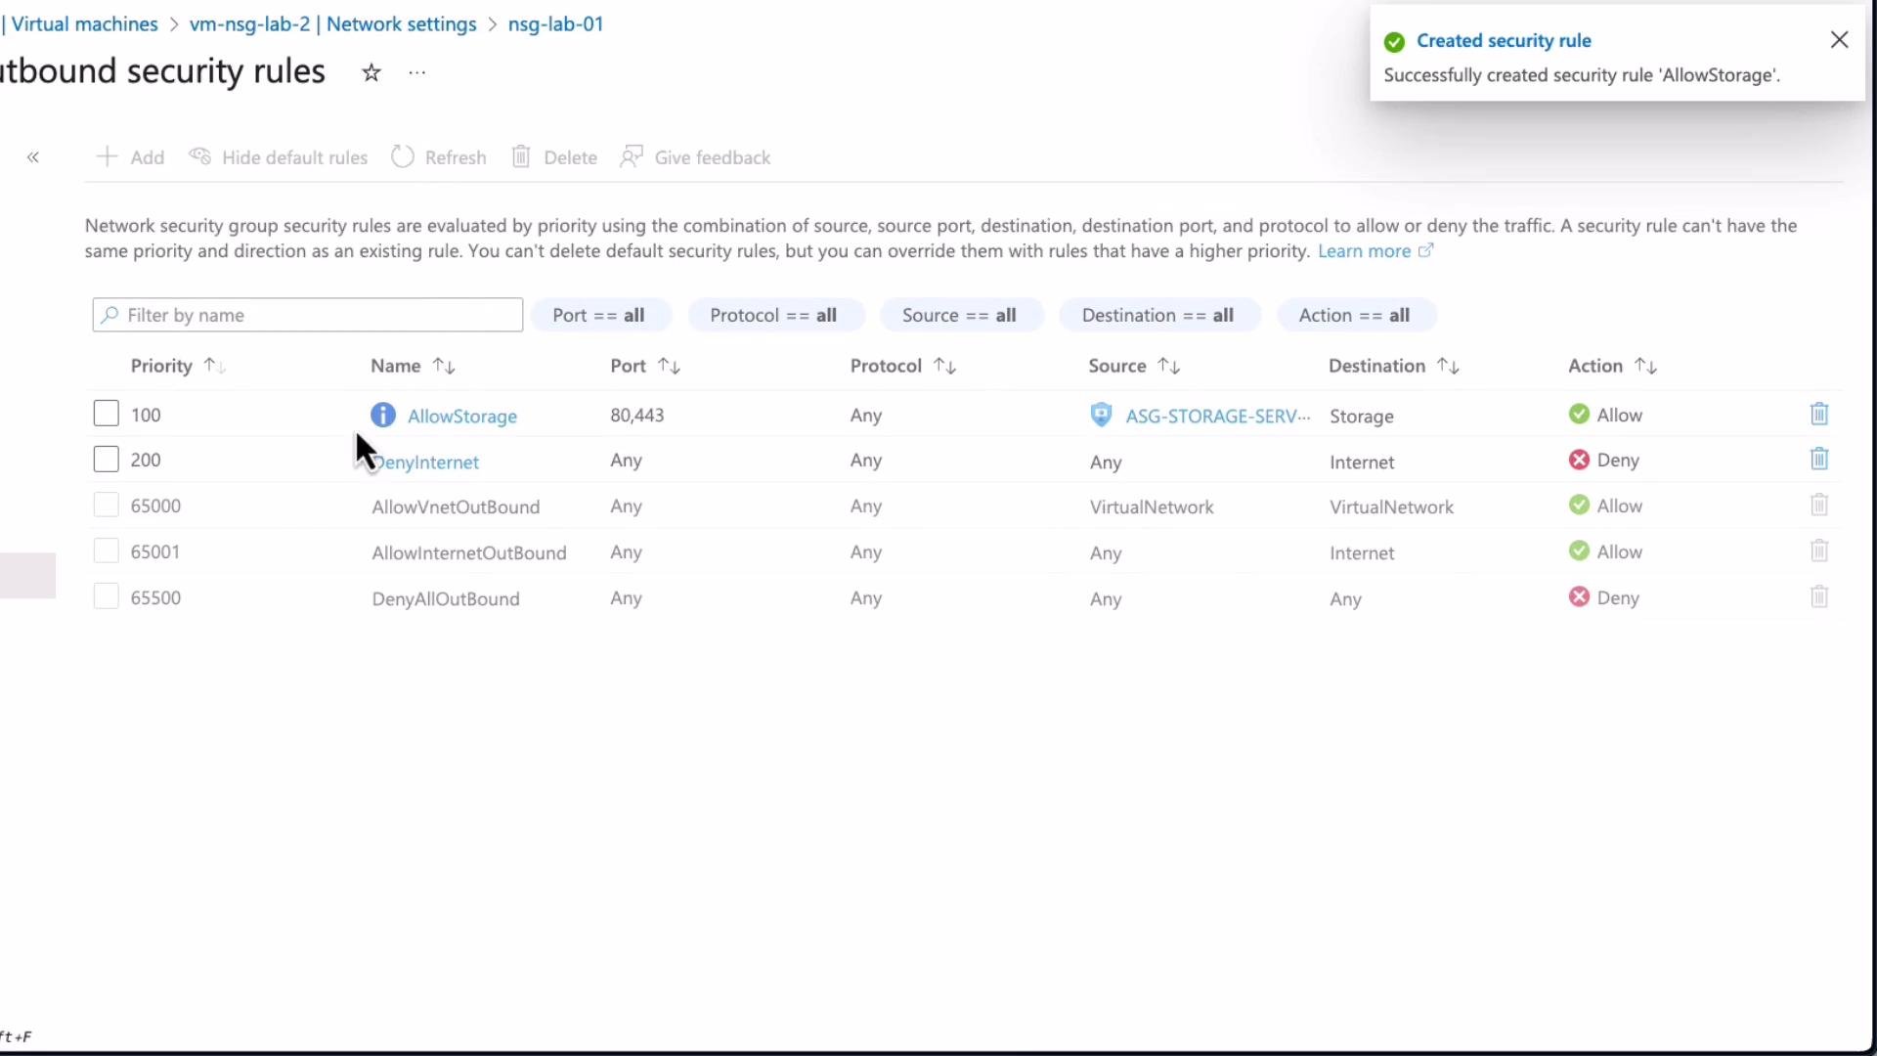Click the trash icon on AllowInternetOutBound row

1819,551
